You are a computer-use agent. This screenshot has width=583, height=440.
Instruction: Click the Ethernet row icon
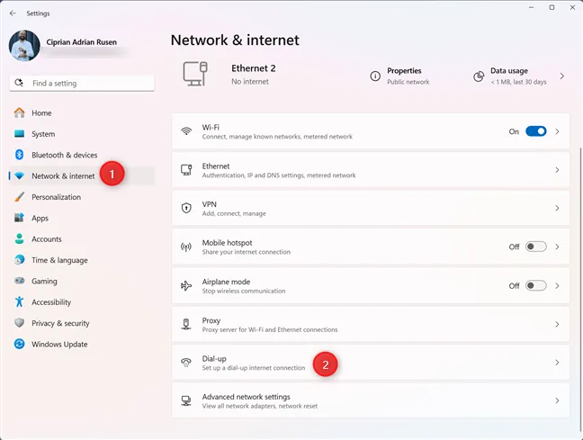pyautogui.click(x=186, y=170)
